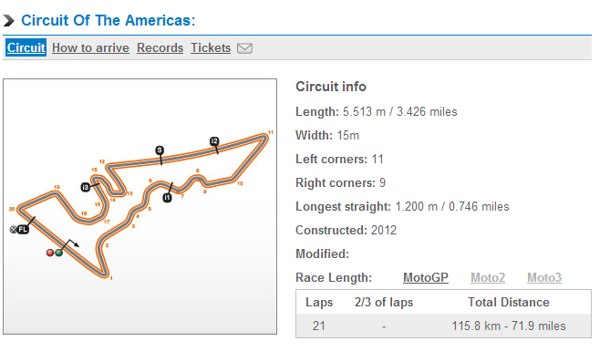Click the black arrow beside the title

(8, 20)
